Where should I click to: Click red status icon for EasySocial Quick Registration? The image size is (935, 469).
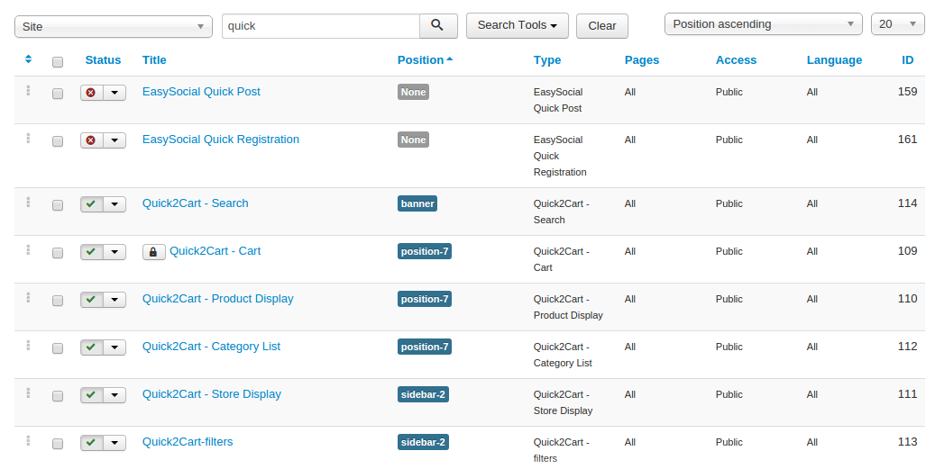tap(91, 140)
